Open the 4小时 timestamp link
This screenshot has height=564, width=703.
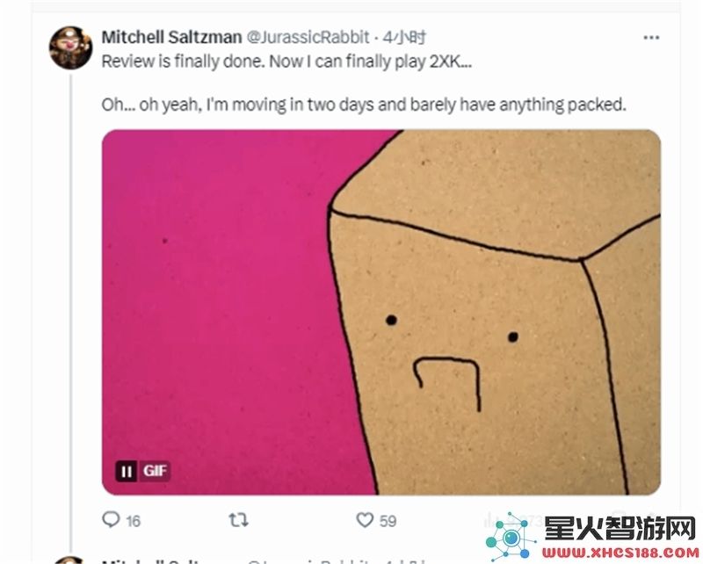[x=404, y=37]
